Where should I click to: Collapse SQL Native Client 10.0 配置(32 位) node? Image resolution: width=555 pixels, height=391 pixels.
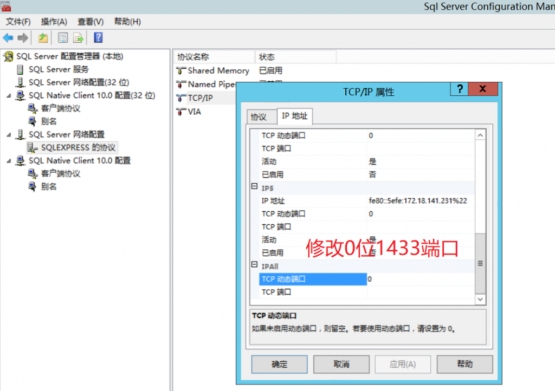pyautogui.click(x=9, y=95)
